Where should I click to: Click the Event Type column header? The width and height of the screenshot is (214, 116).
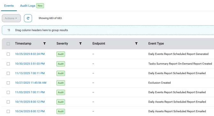156,43
